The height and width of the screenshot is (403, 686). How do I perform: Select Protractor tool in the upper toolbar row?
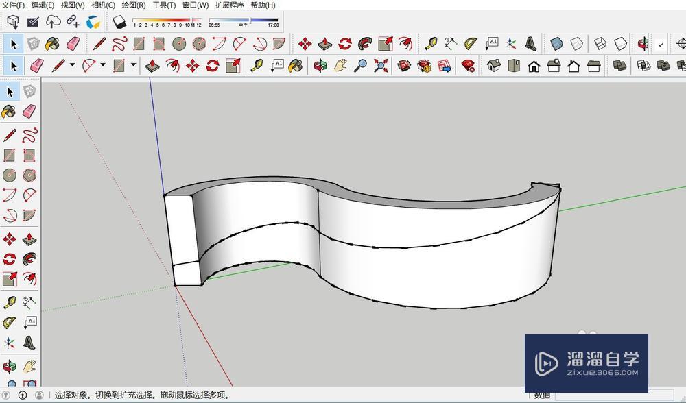pos(471,44)
